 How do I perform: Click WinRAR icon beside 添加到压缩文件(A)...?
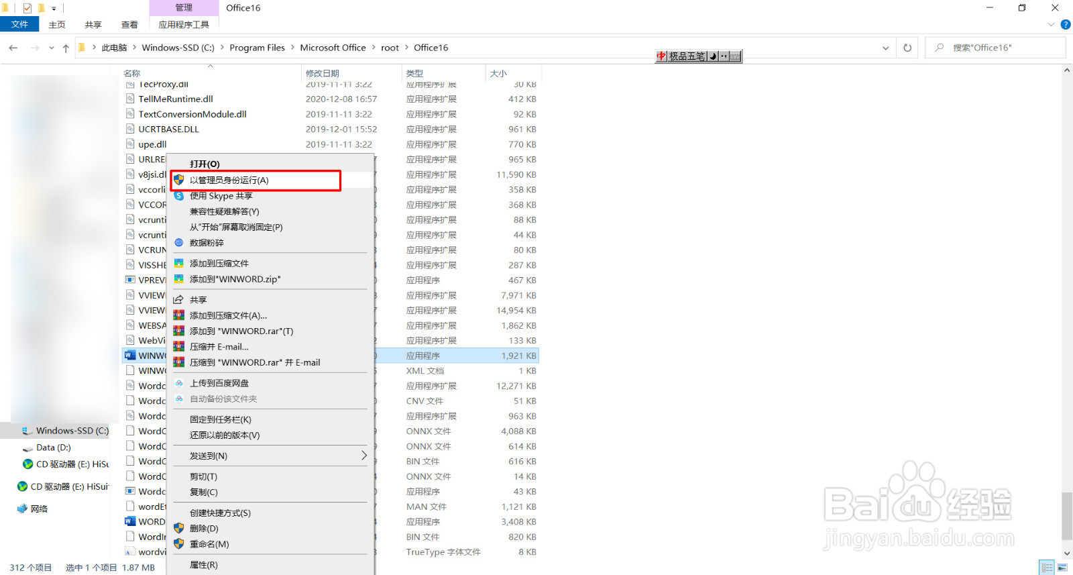tap(179, 315)
